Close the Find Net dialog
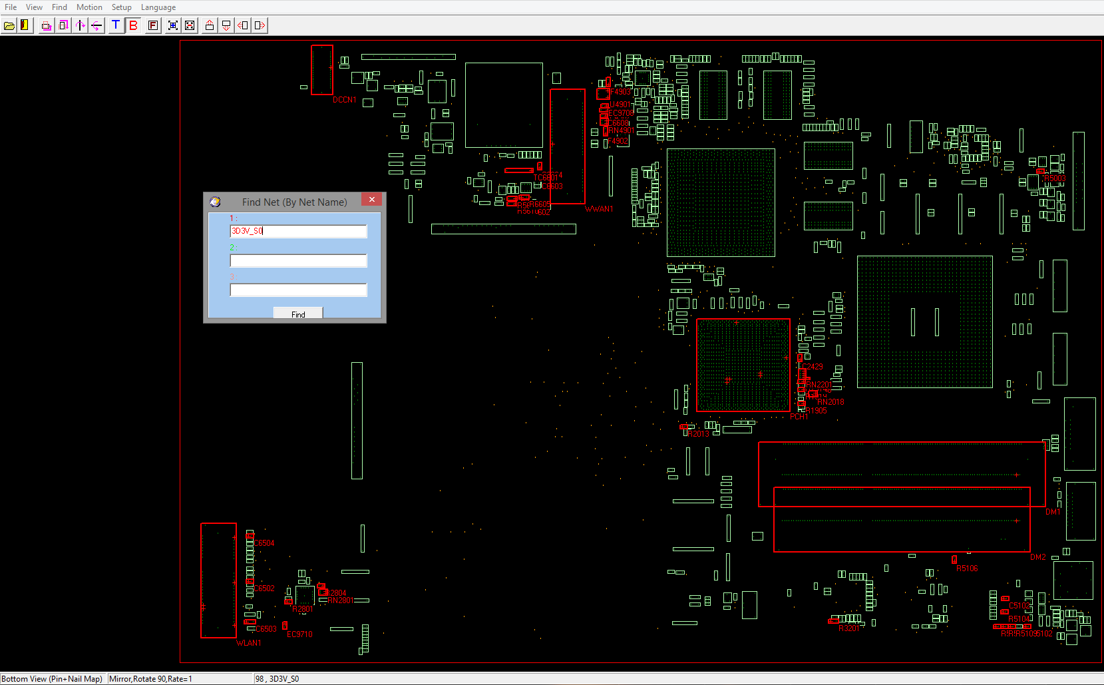 click(x=372, y=200)
